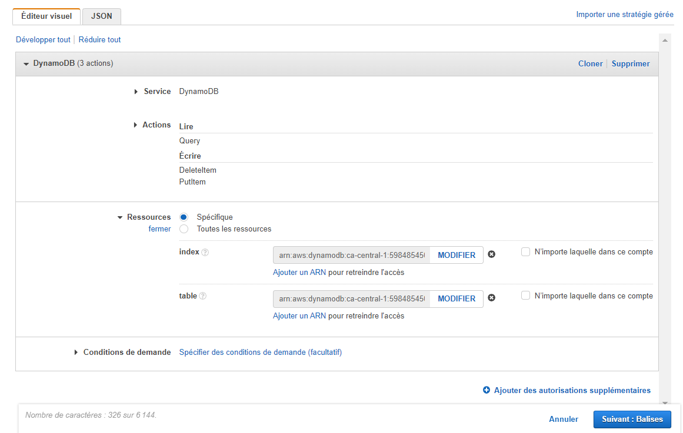Remove the index ARN with the X icon
The image size is (683, 433).
click(491, 254)
